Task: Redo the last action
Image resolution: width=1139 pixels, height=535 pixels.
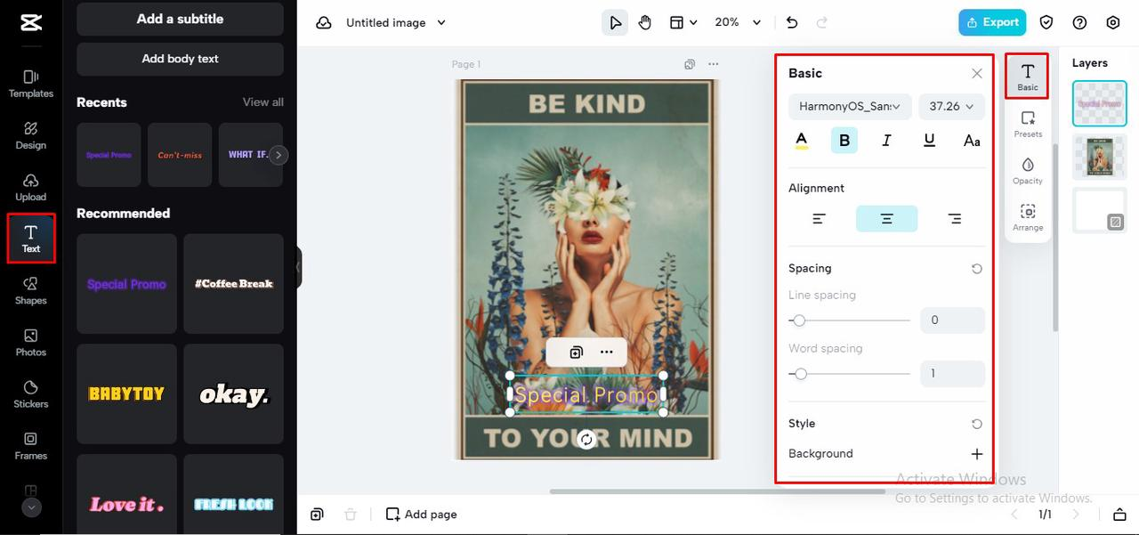Action: (822, 22)
